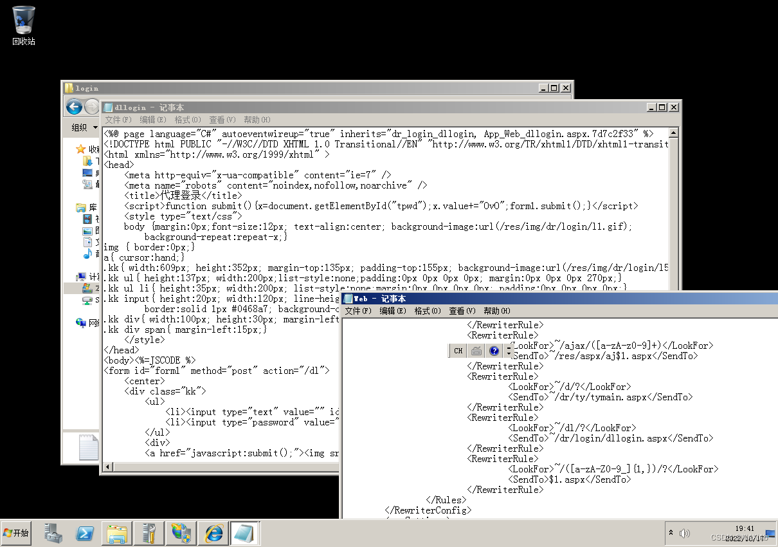This screenshot has height=547, width=778.
Task: Click dllogin Notepad title bar icon
Action: tap(109, 107)
